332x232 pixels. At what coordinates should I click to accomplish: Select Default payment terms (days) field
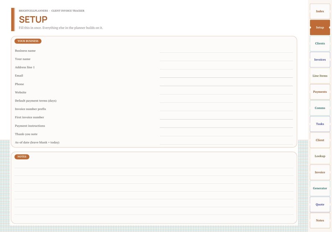point(226,100)
